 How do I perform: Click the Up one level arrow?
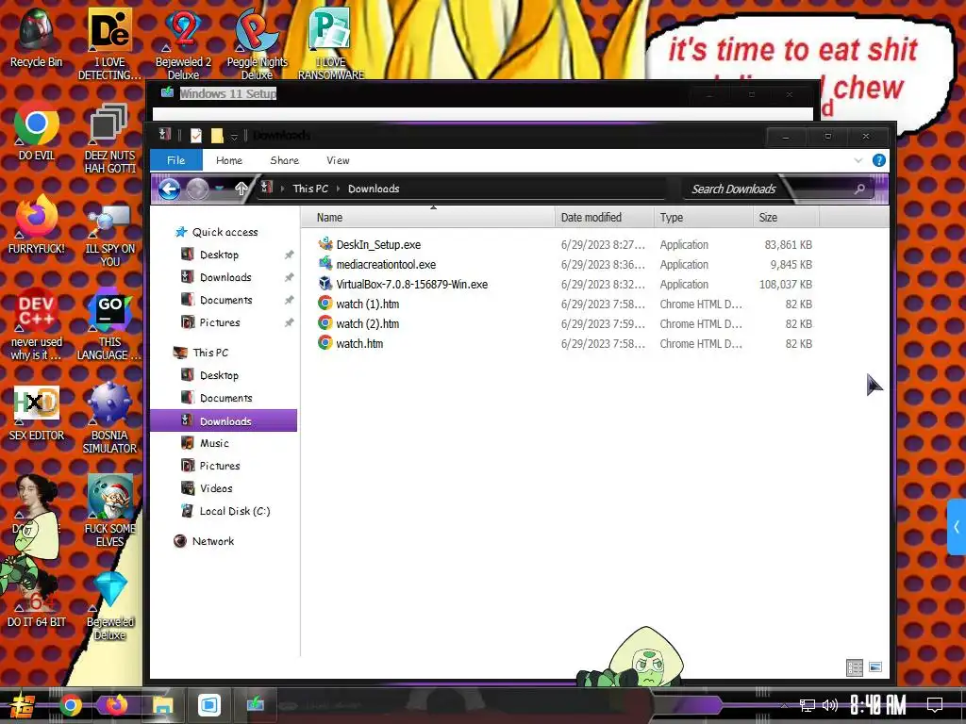click(241, 189)
